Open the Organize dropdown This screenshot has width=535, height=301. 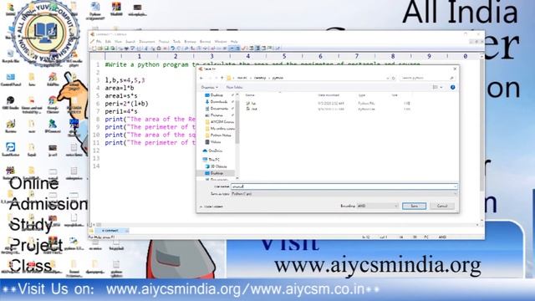point(209,87)
